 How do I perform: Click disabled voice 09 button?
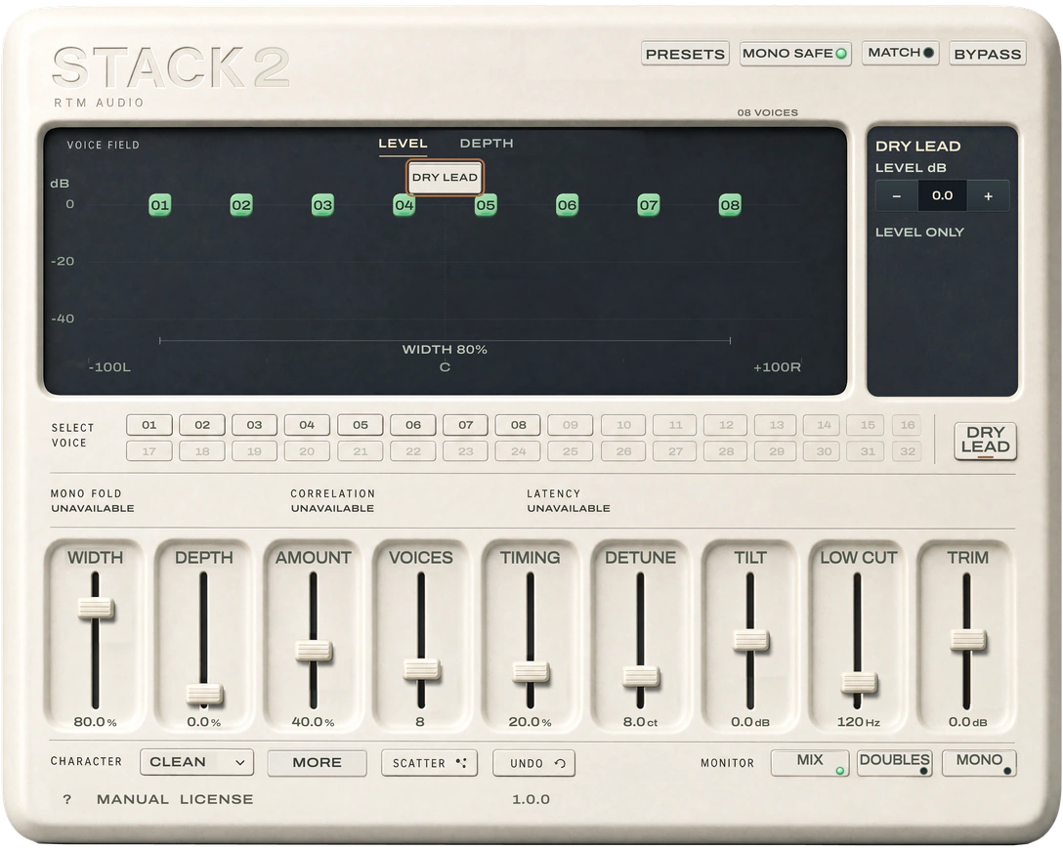[571, 425]
